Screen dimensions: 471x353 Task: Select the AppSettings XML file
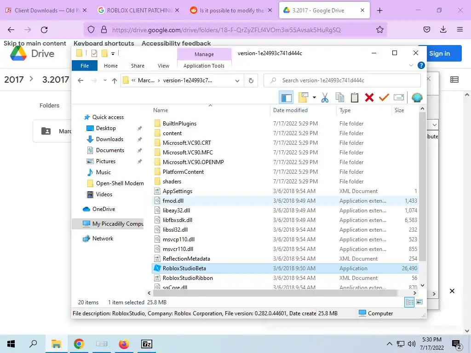[x=177, y=191]
